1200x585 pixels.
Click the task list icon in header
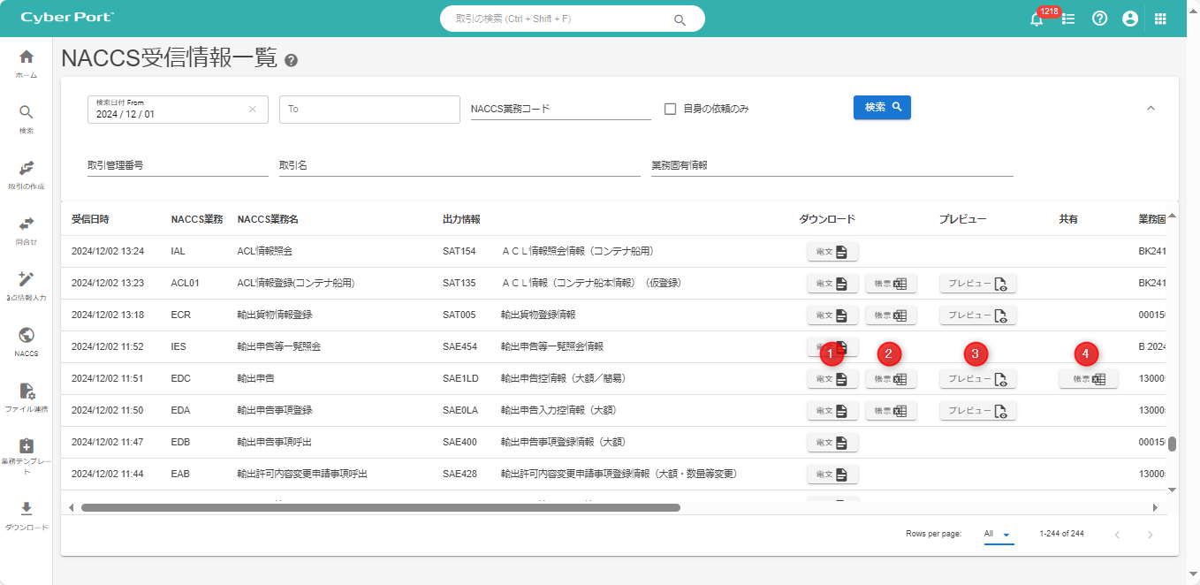tap(1068, 19)
